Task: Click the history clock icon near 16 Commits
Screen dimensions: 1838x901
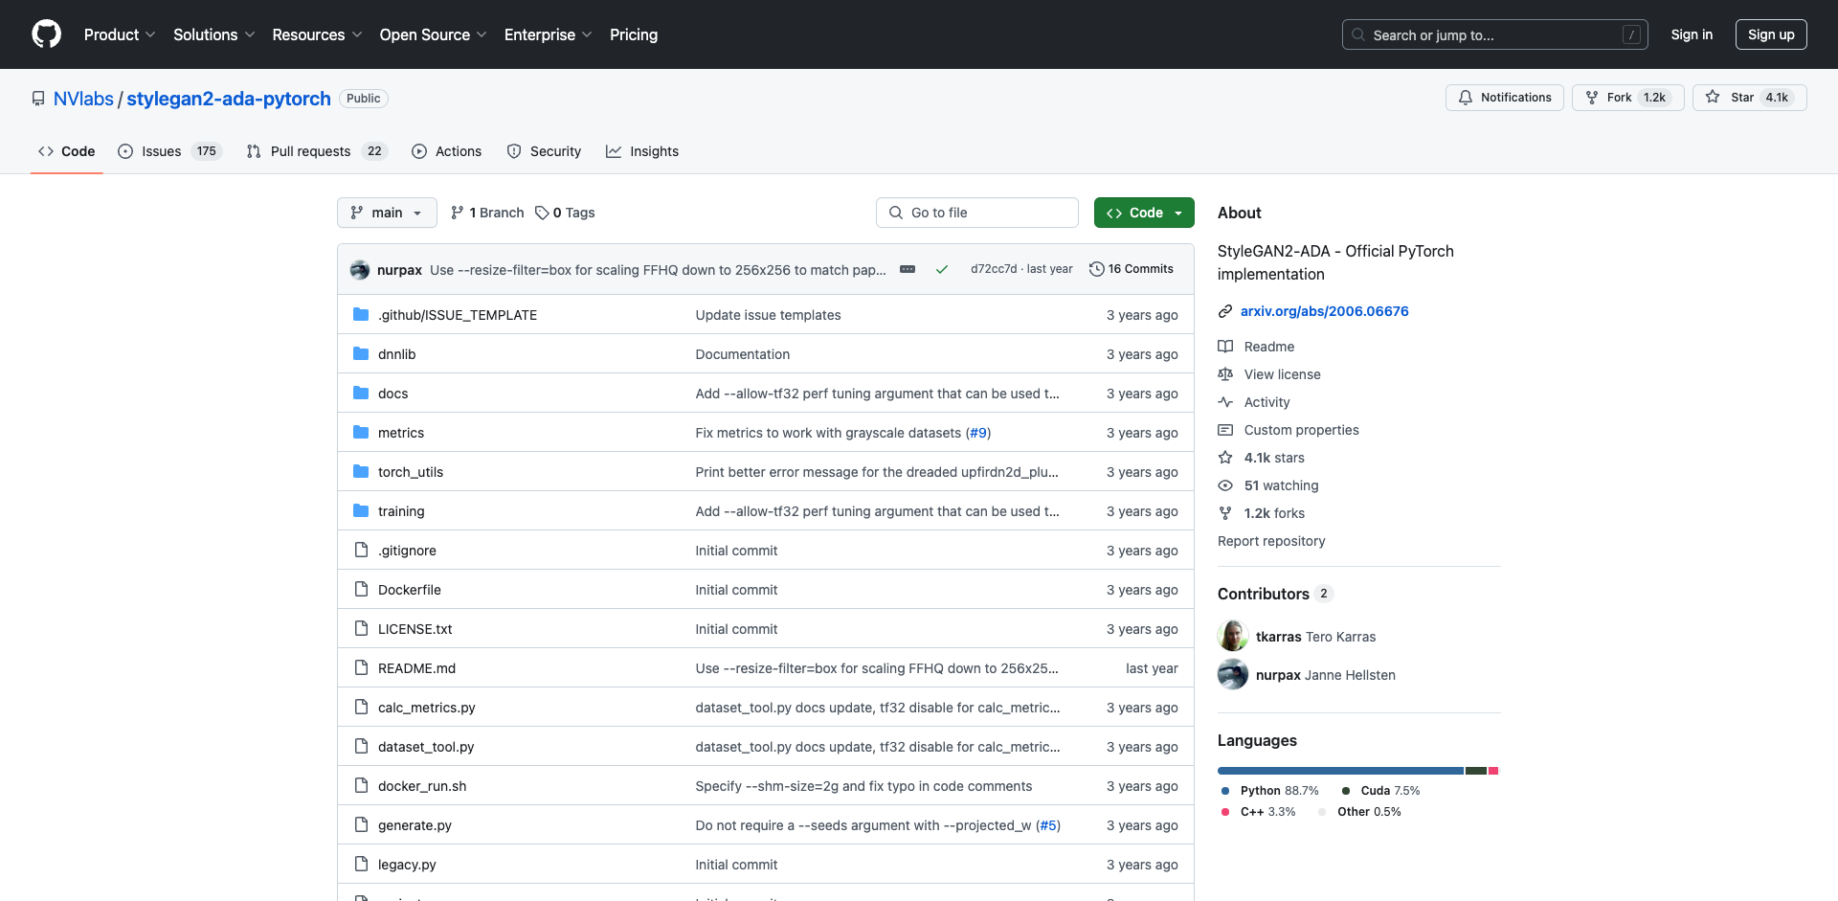Action: (1097, 269)
